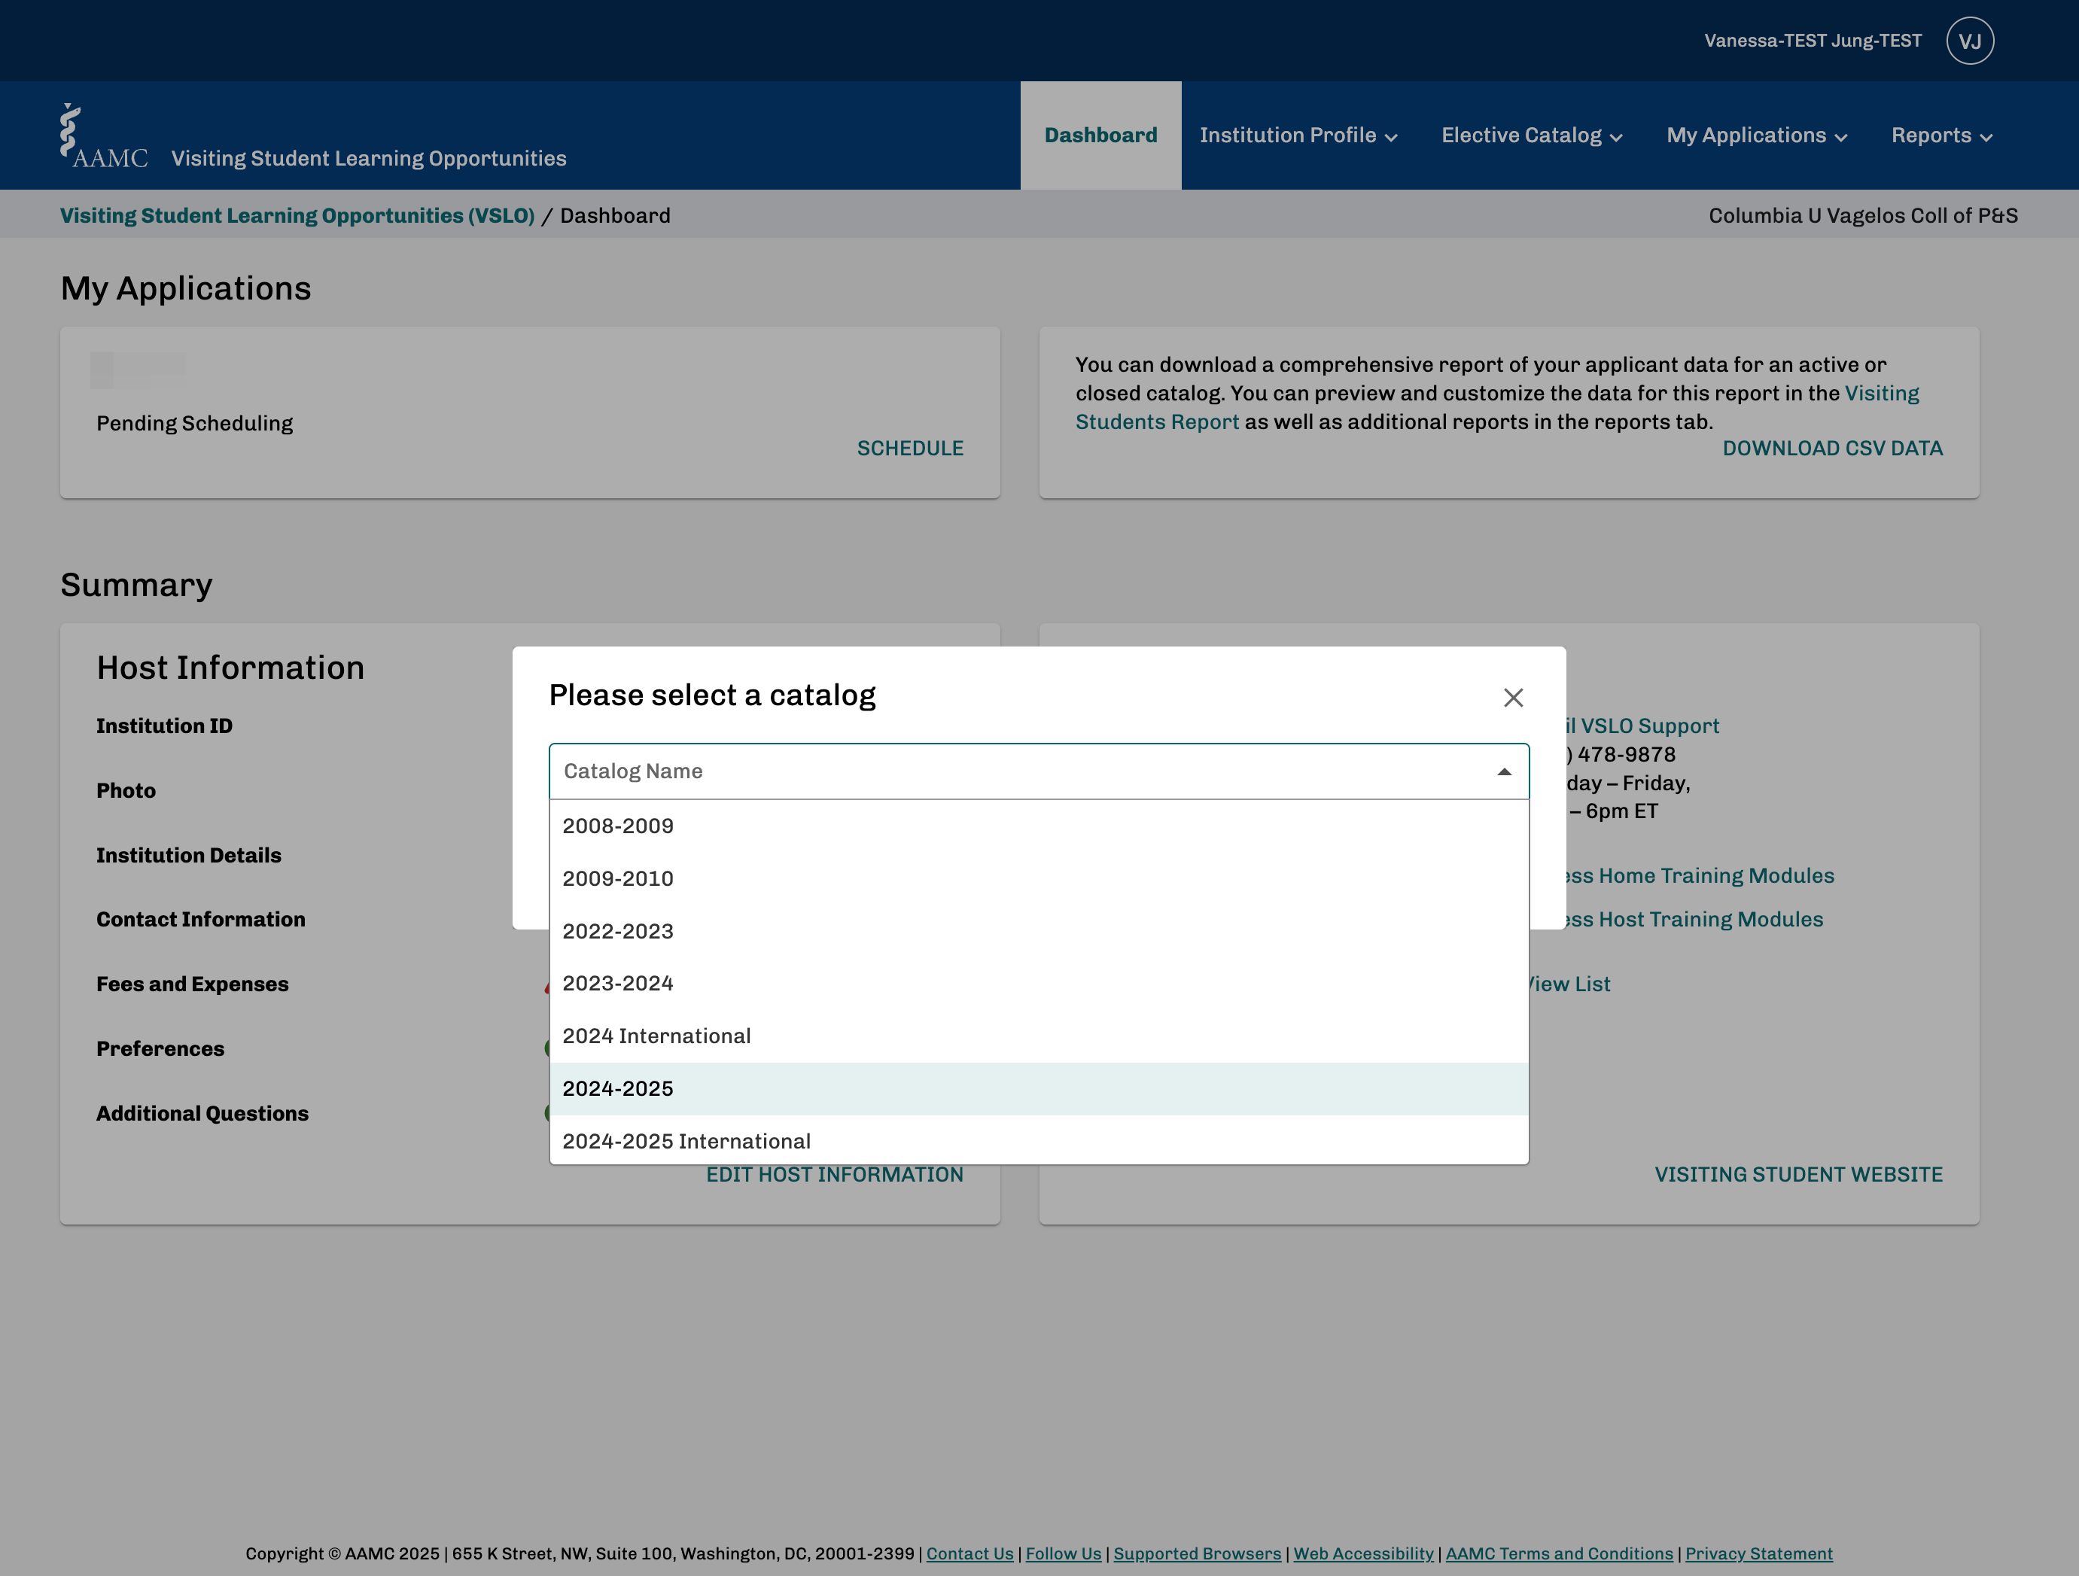The height and width of the screenshot is (1576, 2079).
Task: Open Follow Us footer link
Action: [1063, 1553]
